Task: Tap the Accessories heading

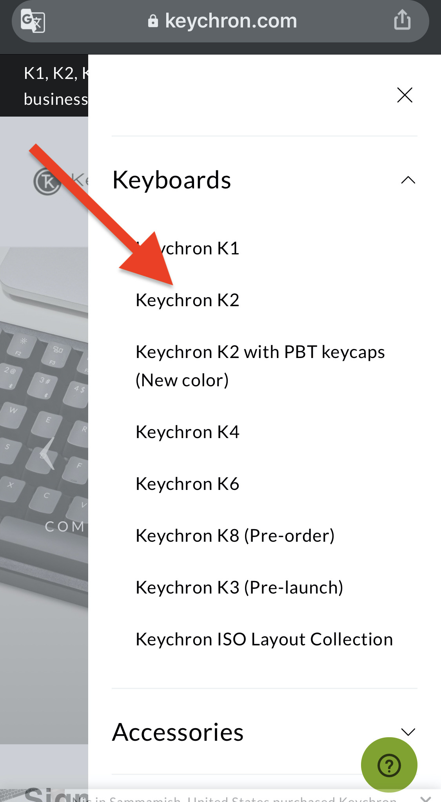Action: pos(178,732)
